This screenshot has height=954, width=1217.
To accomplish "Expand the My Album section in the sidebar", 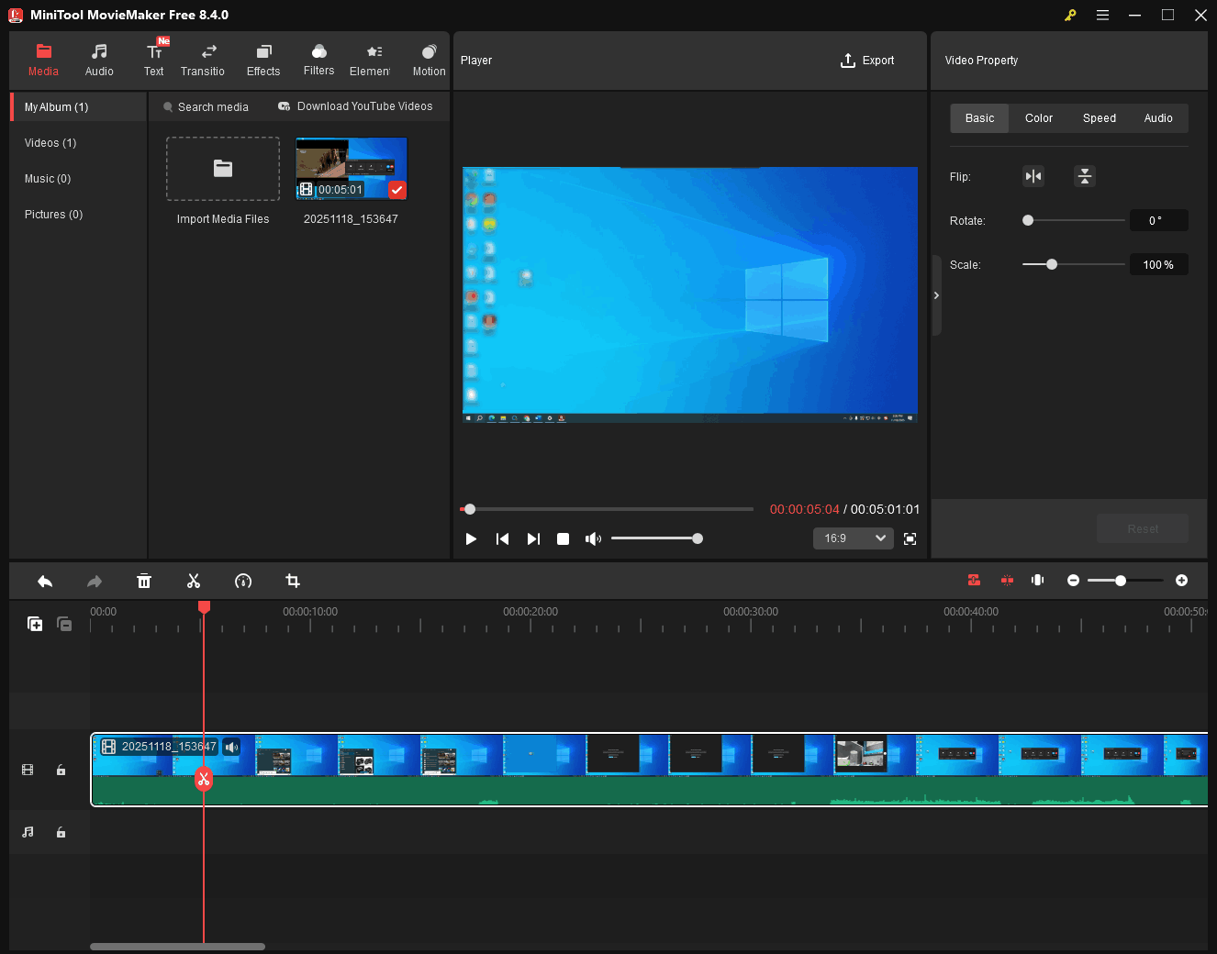I will pyautogui.click(x=55, y=106).
